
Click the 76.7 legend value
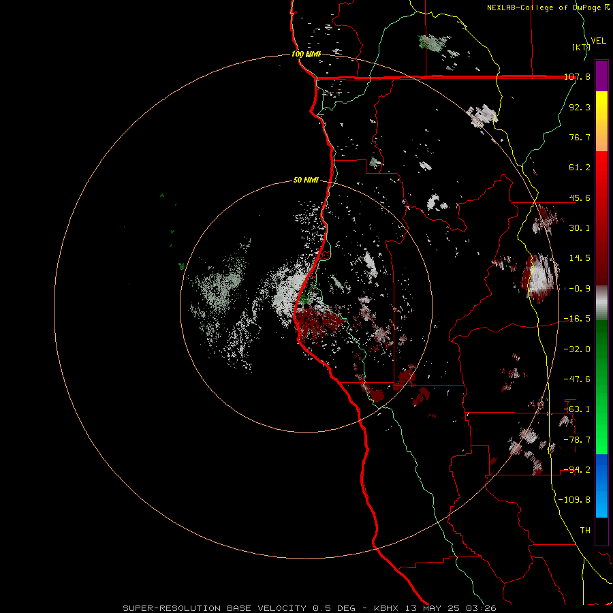coord(580,138)
